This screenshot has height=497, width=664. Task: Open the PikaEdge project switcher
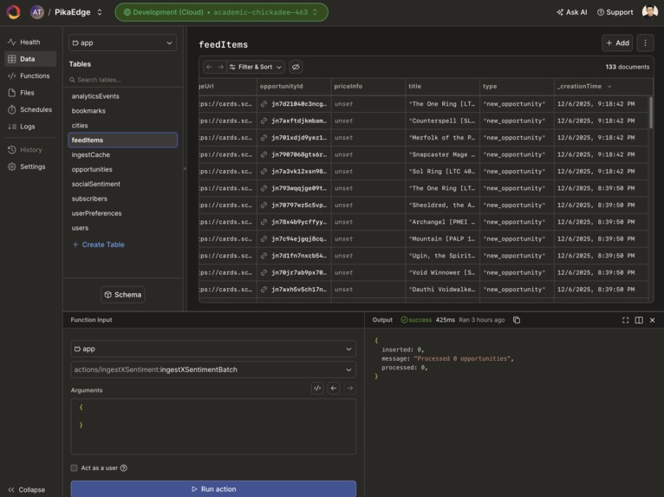click(78, 12)
